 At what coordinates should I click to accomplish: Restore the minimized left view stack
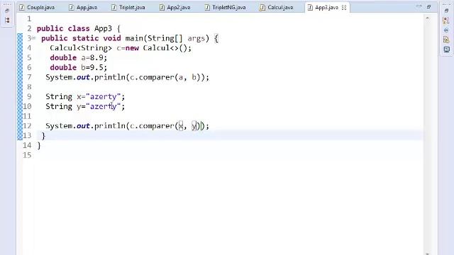click(x=7, y=11)
